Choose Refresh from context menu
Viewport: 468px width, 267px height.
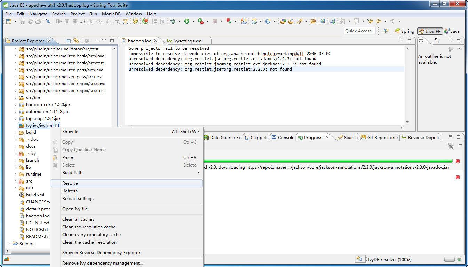[x=127, y=191]
